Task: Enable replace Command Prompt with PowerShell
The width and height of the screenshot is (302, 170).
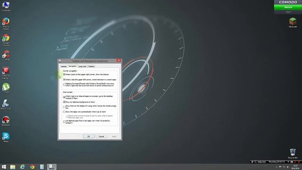Action: click(x=64, y=85)
